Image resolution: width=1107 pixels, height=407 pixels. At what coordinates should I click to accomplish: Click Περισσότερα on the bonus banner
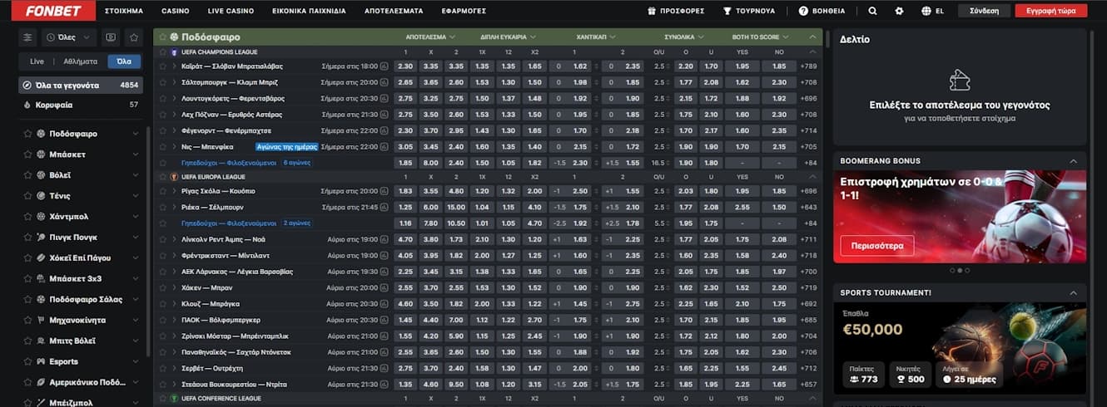click(877, 246)
